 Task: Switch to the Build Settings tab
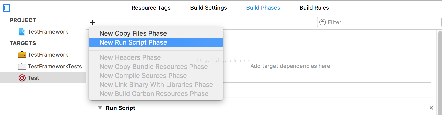pos(208,8)
